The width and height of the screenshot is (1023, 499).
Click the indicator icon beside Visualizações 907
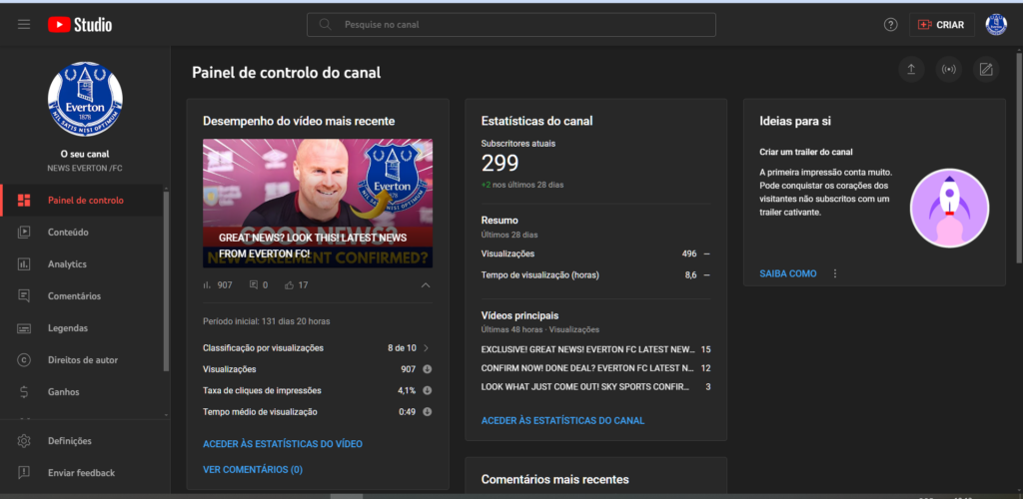tap(427, 369)
